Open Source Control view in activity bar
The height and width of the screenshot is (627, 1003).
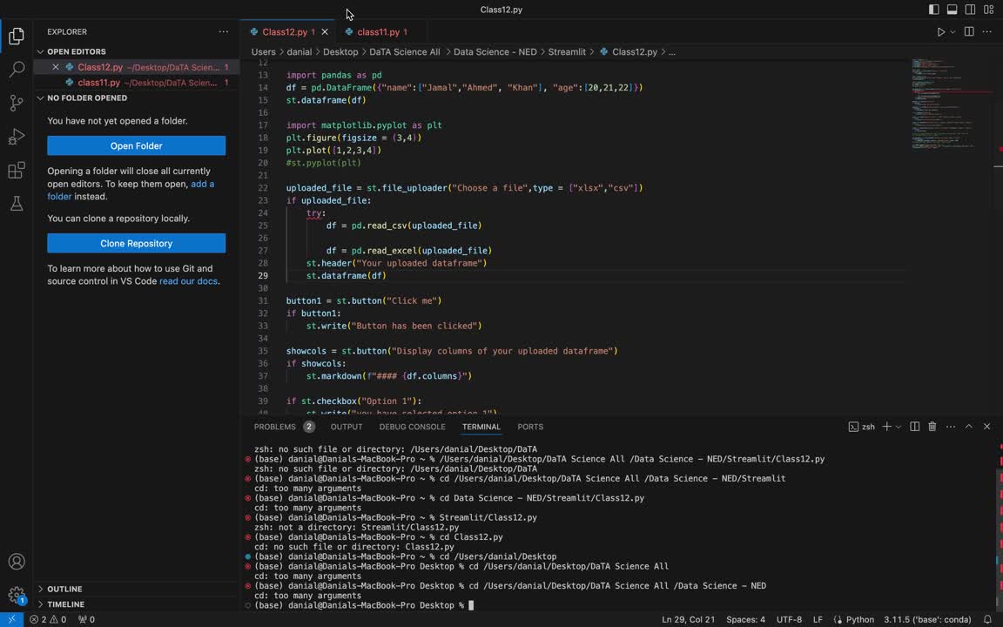click(x=17, y=103)
